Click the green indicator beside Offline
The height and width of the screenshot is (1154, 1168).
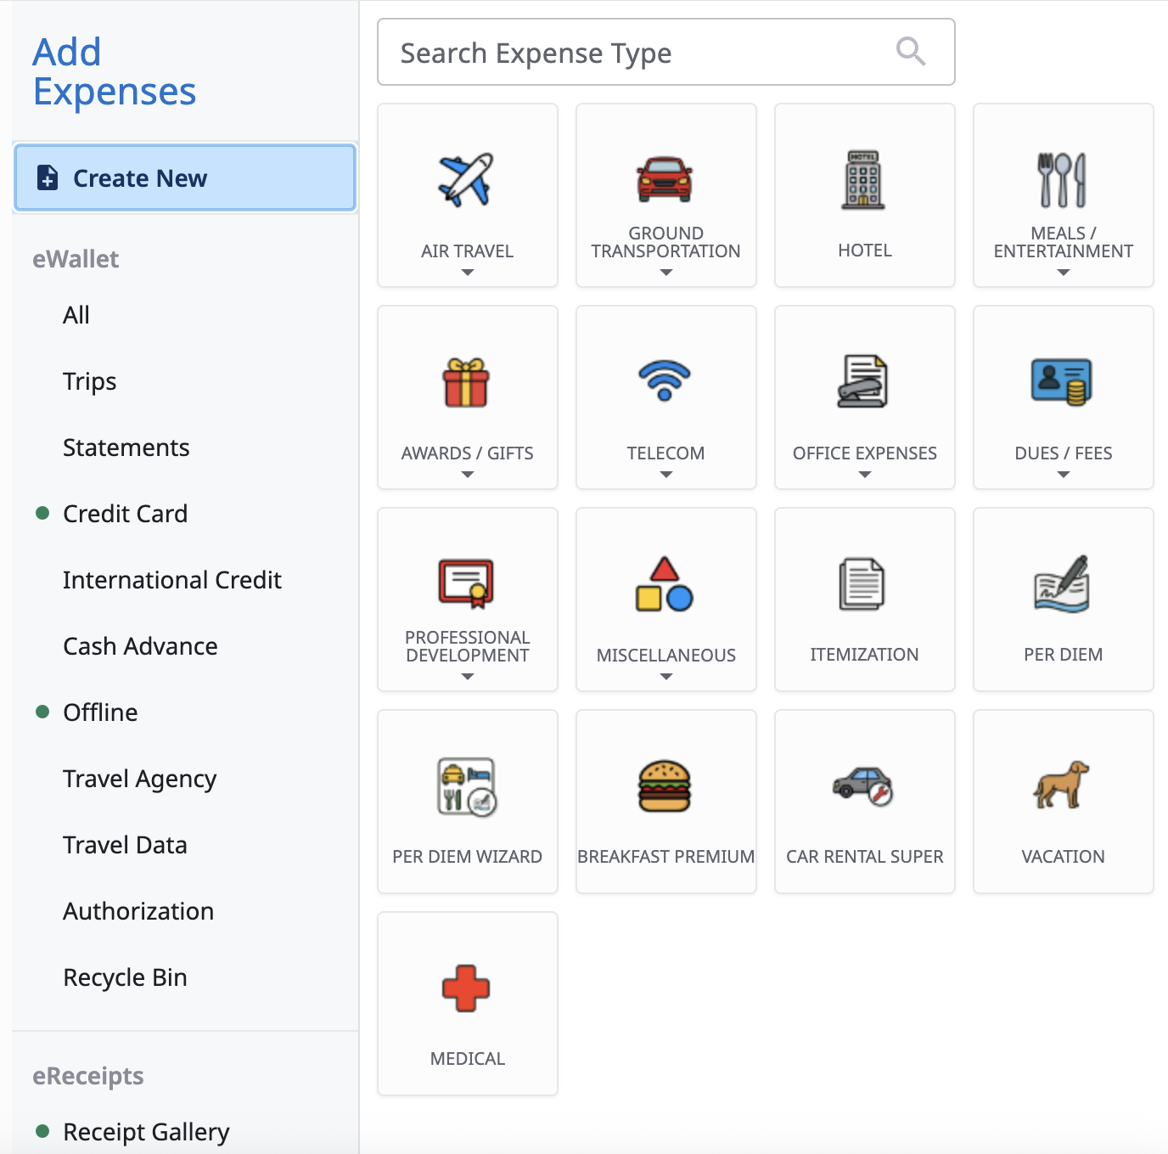point(42,712)
